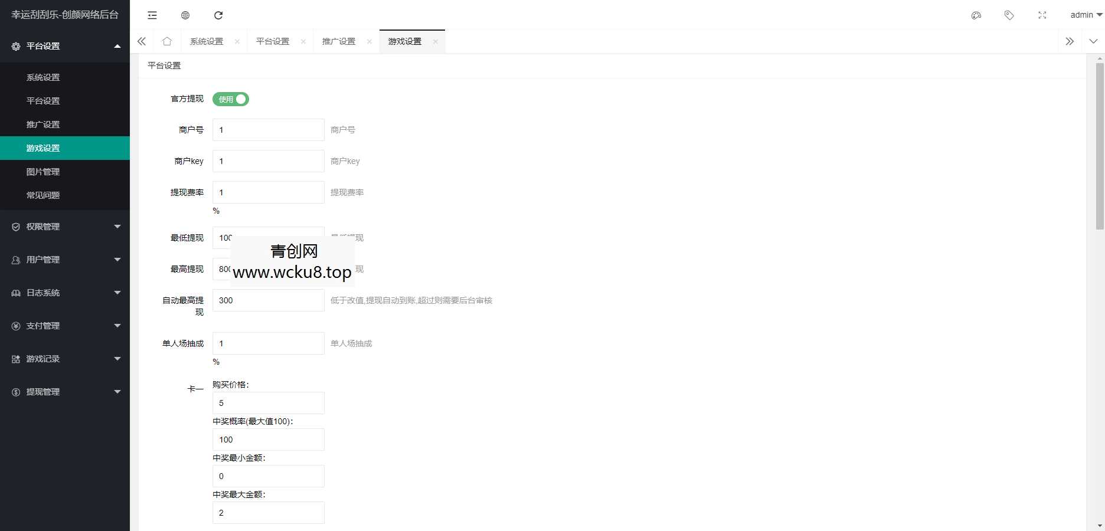Image resolution: width=1105 pixels, height=531 pixels.
Task: Click the sidebar collapse menu icon
Action: click(152, 15)
